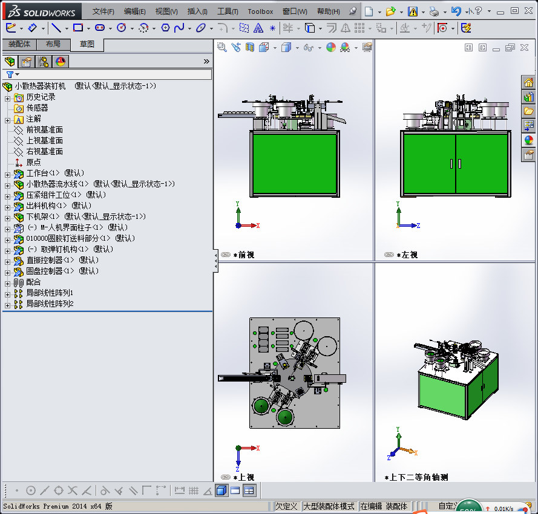This screenshot has width=538, height=514.
Task: Select the sketch Text tool
Action: click(x=258, y=28)
